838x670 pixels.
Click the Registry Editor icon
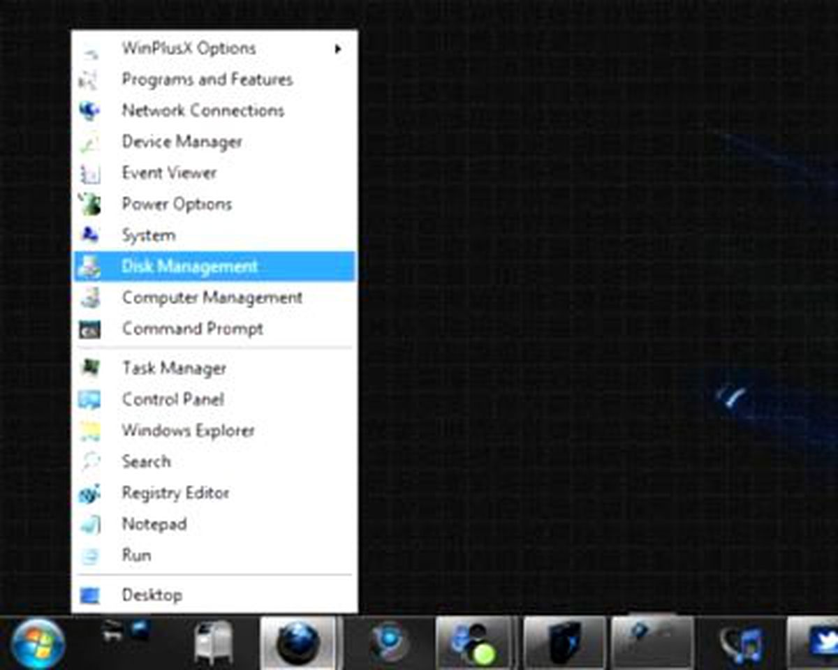point(89,493)
